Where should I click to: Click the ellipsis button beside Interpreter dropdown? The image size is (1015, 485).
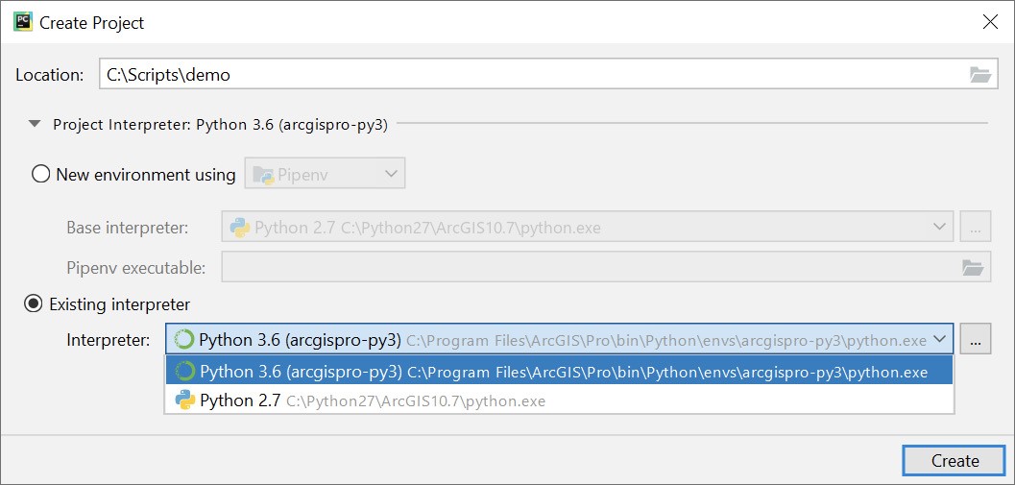pos(976,339)
